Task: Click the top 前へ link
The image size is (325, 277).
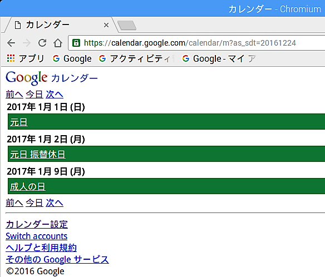Action: coord(14,95)
